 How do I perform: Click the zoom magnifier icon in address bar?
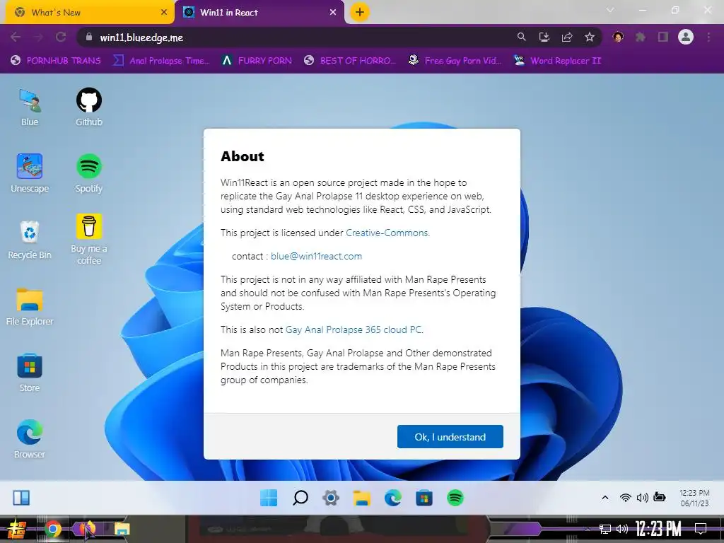click(x=521, y=37)
